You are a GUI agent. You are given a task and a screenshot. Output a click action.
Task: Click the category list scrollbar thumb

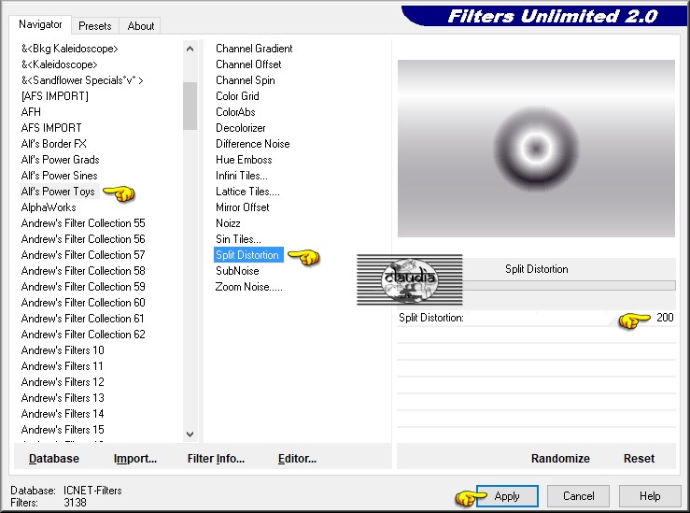click(x=190, y=106)
